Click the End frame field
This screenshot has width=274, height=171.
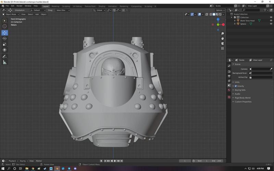pos(217,161)
